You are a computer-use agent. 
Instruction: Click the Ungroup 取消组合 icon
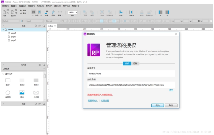pyautogui.click(x=110, y=12)
